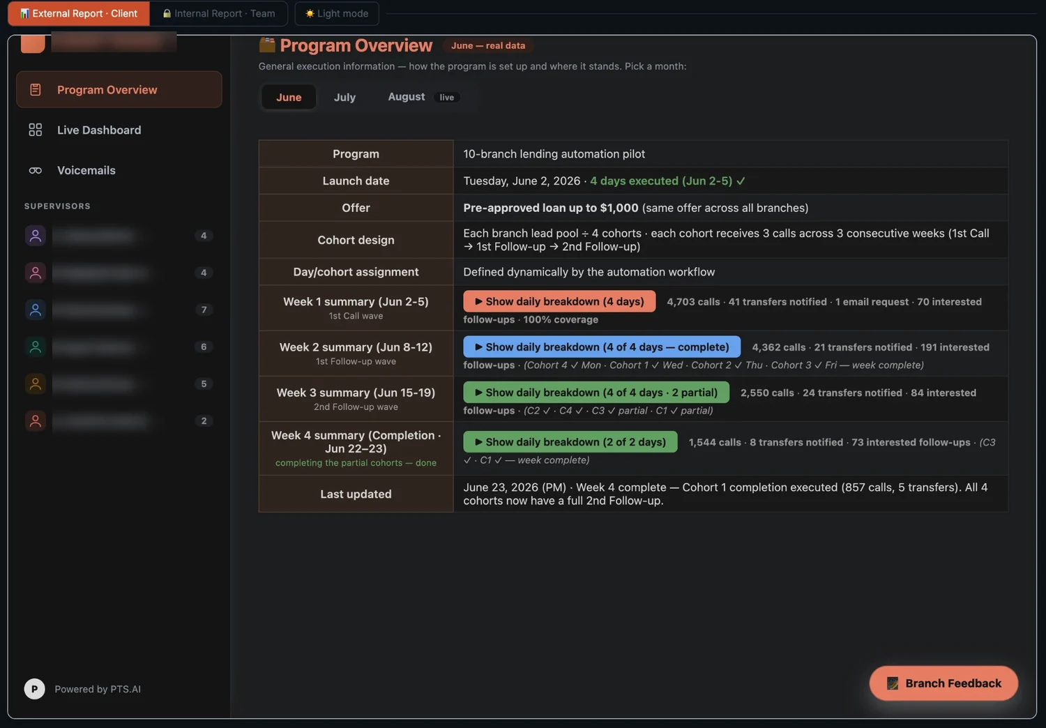Click the "Week 3 summary (Jun 15-19)" label
Viewport: 1046px width, 728px height.
(x=356, y=393)
